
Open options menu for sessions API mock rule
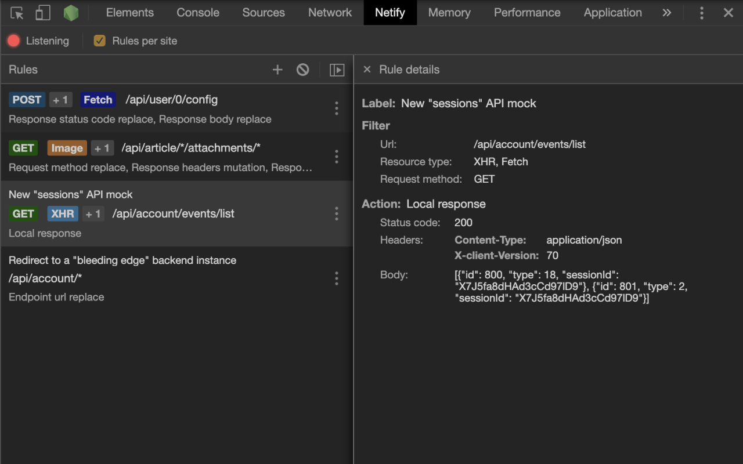click(336, 213)
